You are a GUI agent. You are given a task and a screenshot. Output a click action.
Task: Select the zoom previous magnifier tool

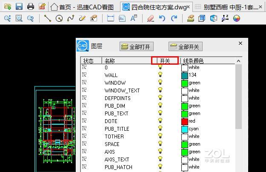click(30, 18)
